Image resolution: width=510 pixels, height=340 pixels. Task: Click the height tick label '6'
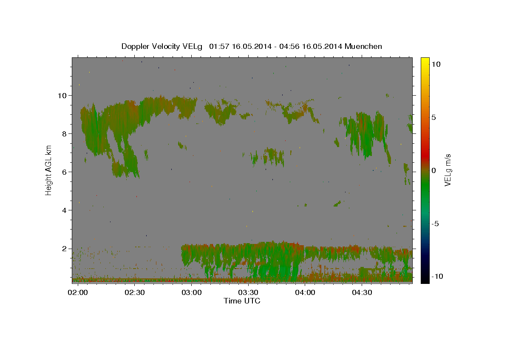(65, 172)
